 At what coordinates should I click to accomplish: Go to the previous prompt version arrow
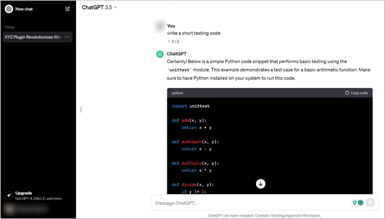point(169,41)
